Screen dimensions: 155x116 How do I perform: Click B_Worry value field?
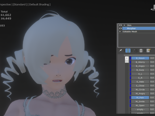[x=152, y=62]
